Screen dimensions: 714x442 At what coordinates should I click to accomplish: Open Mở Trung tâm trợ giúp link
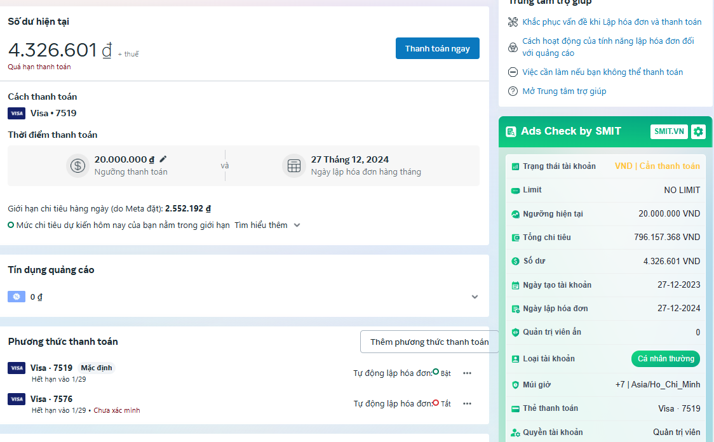(564, 91)
